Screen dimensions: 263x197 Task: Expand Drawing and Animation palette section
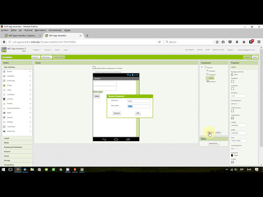(x=17, y=147)
